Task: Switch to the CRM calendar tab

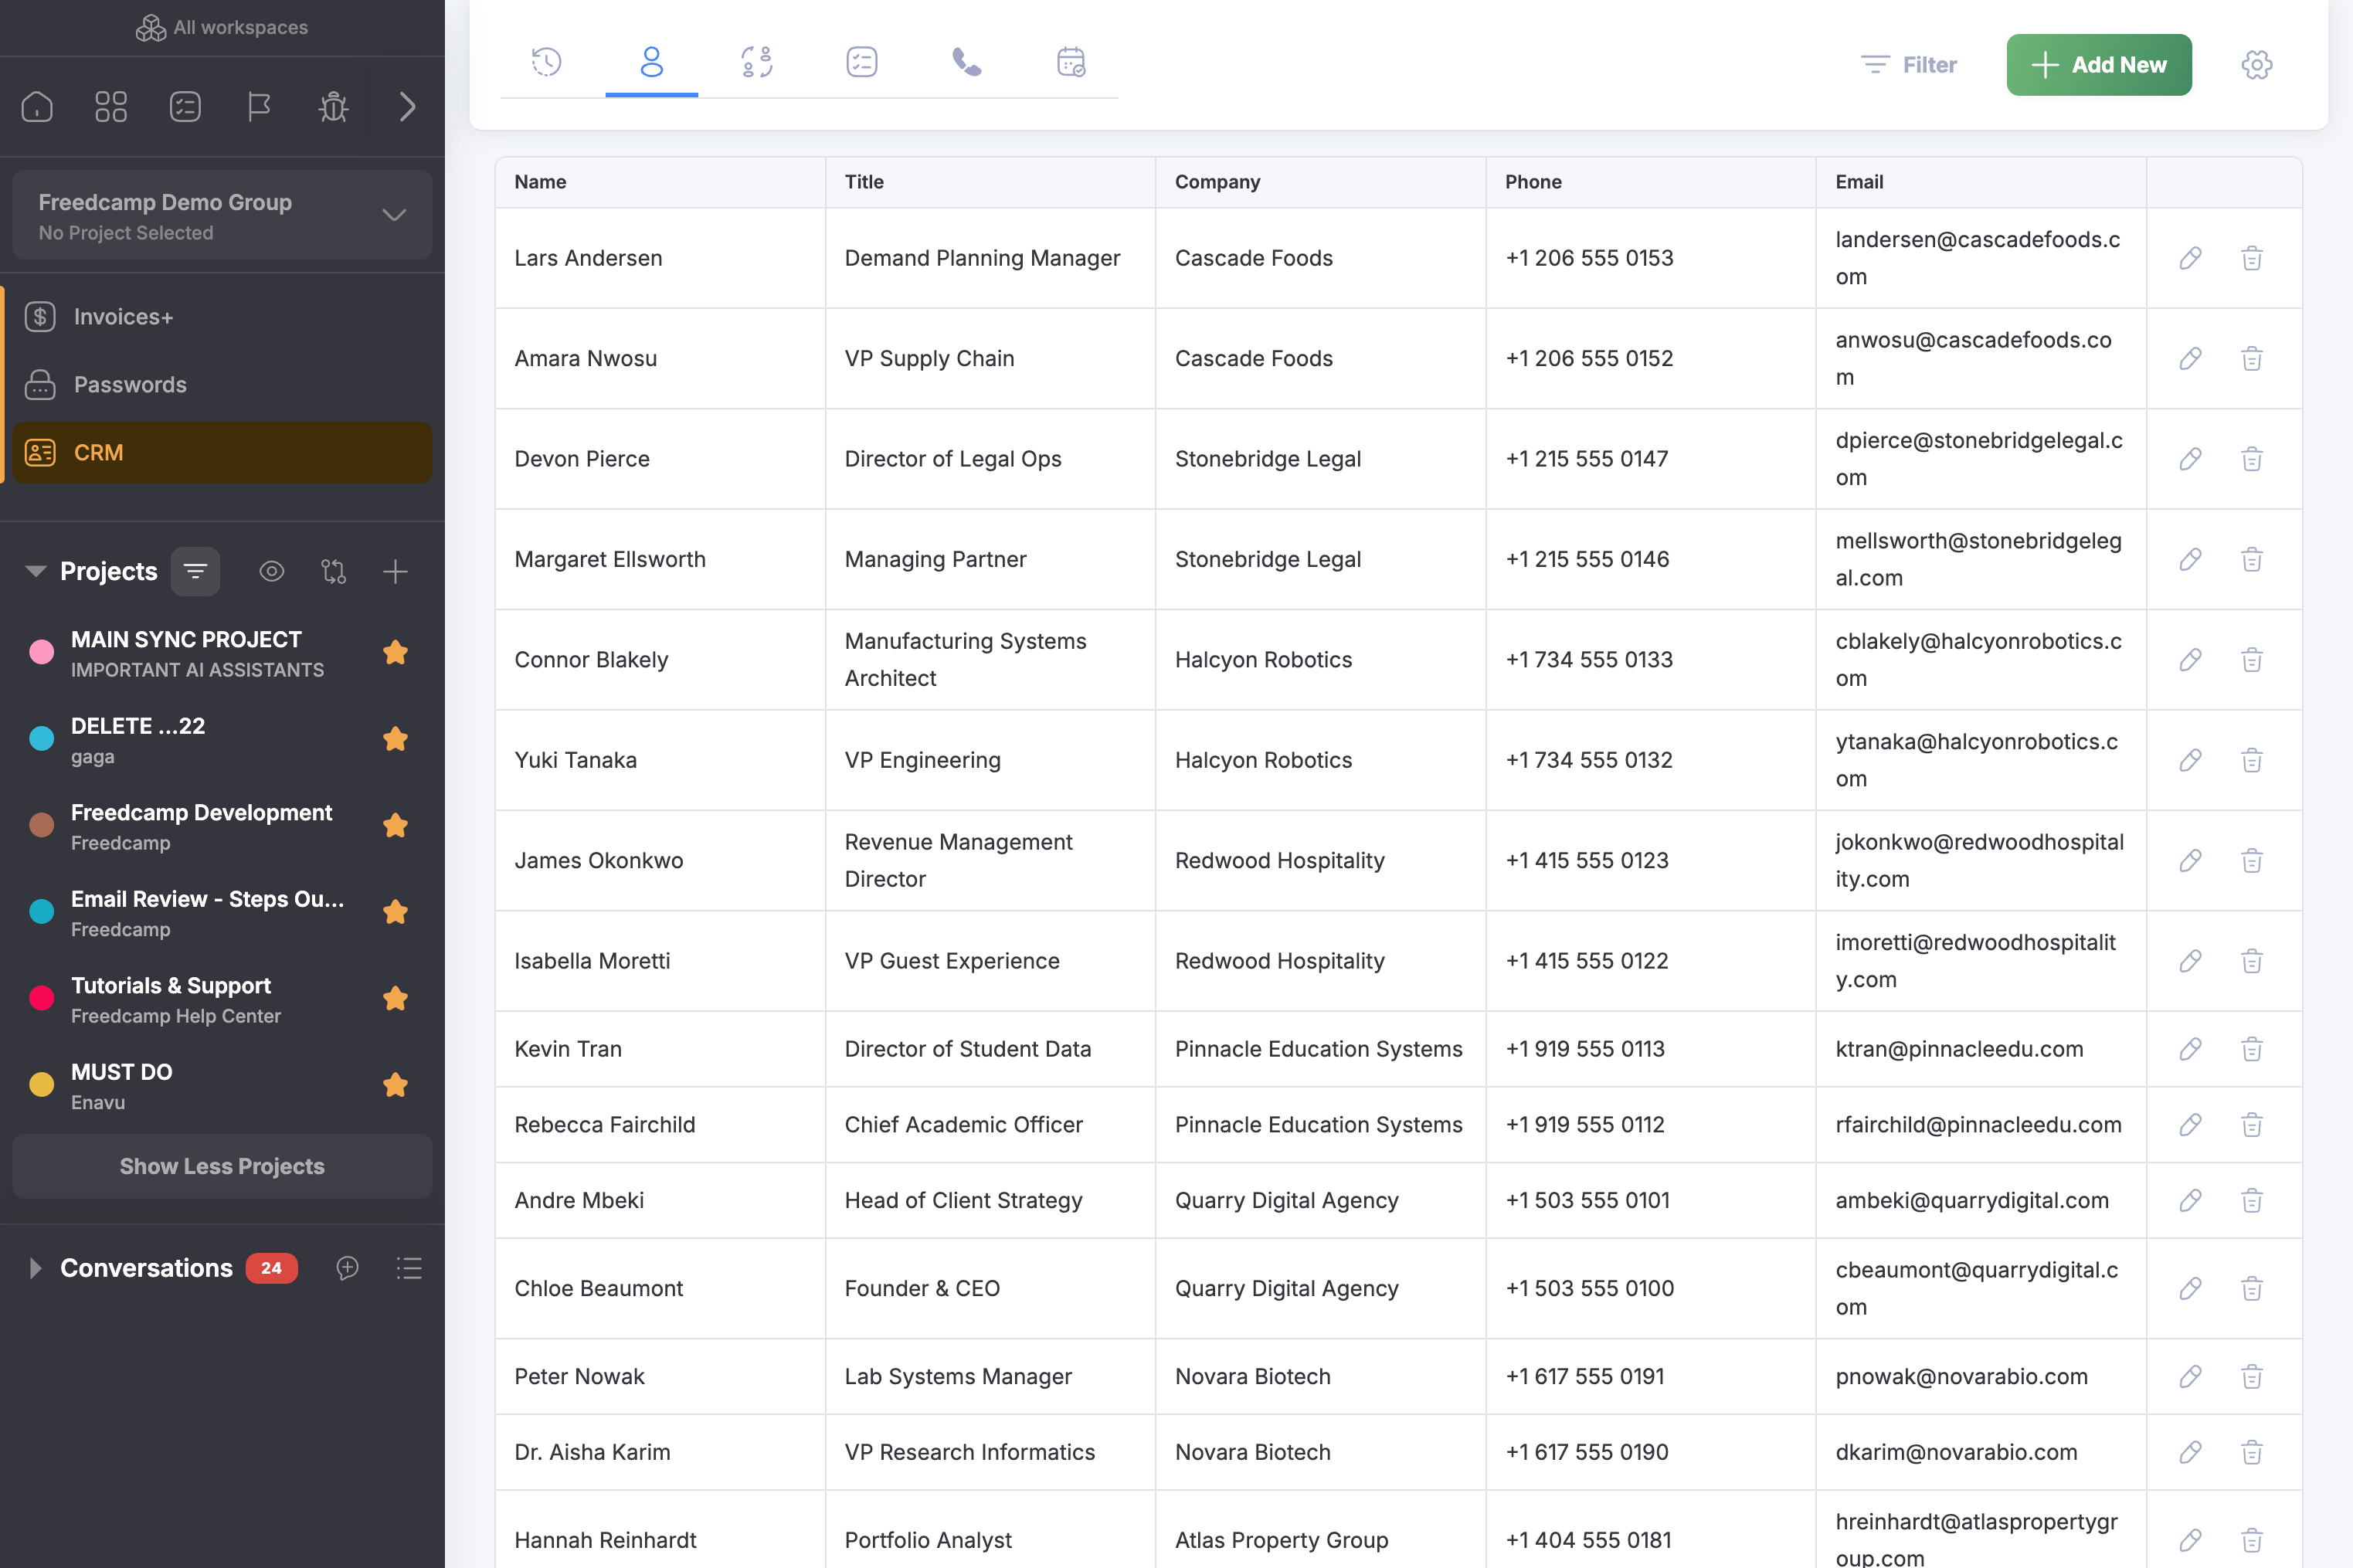Action: (1072, 62)
